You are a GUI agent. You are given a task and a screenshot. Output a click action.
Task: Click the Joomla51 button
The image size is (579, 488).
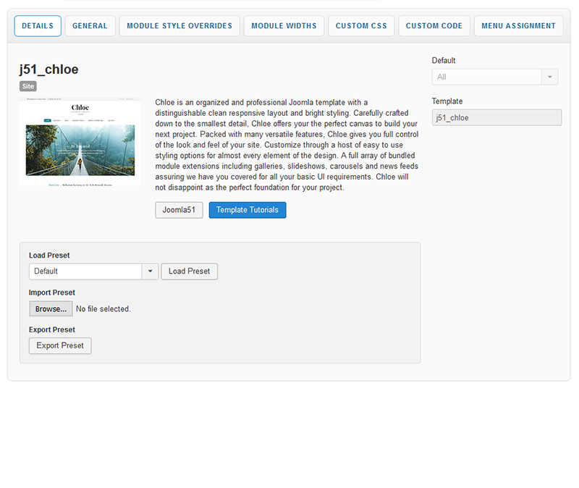[x=179, y=210]
